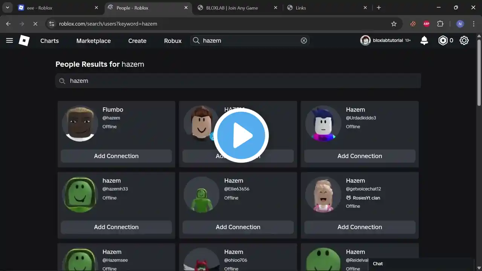Click the People Results search field

tap(241, 81)
